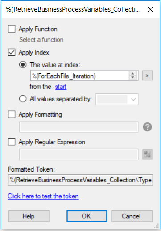The width and height of the screenshot is (161, 231).
Task: Toggle the 'start' link after 'from the'
Action: 61,87
